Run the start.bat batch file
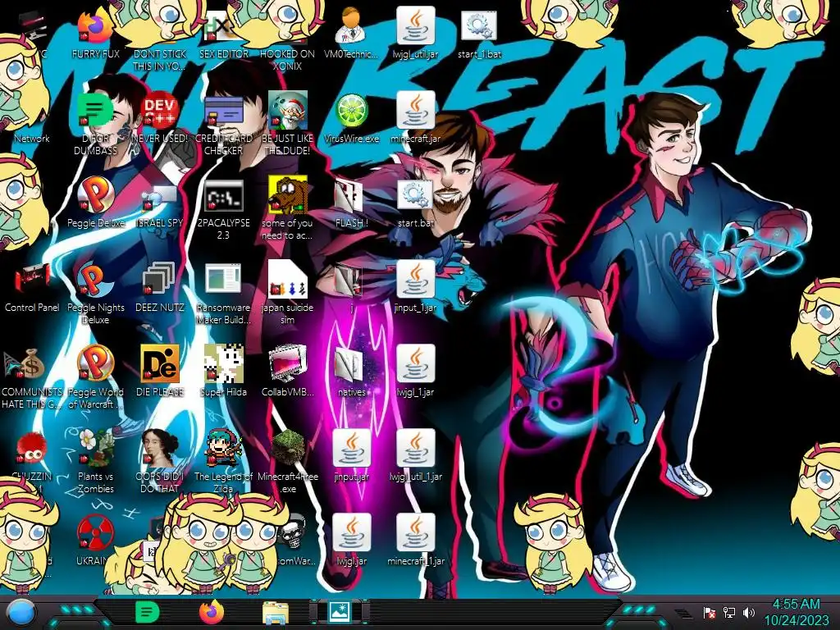840x630 pixels. click(415, 195)
